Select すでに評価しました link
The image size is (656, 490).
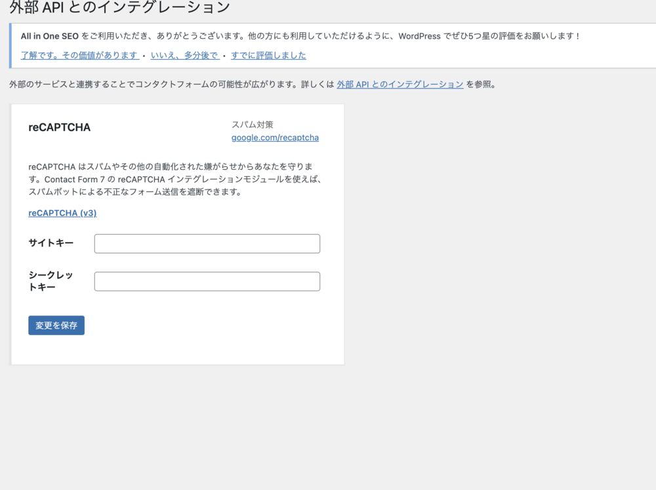tap(268, 55)
